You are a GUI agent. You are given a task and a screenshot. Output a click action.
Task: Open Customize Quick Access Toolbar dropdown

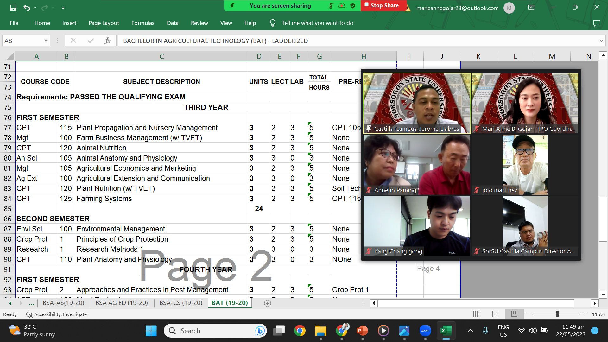(x=63, y=8)
